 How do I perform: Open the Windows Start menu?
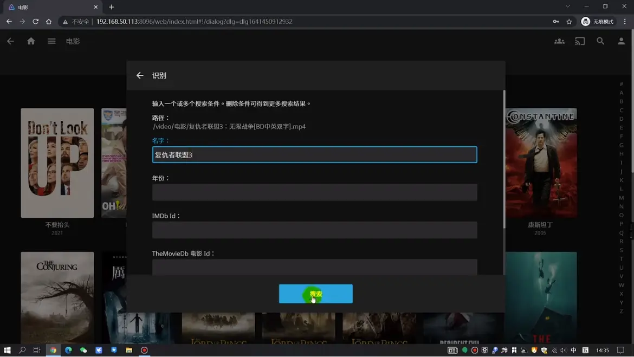7,350
